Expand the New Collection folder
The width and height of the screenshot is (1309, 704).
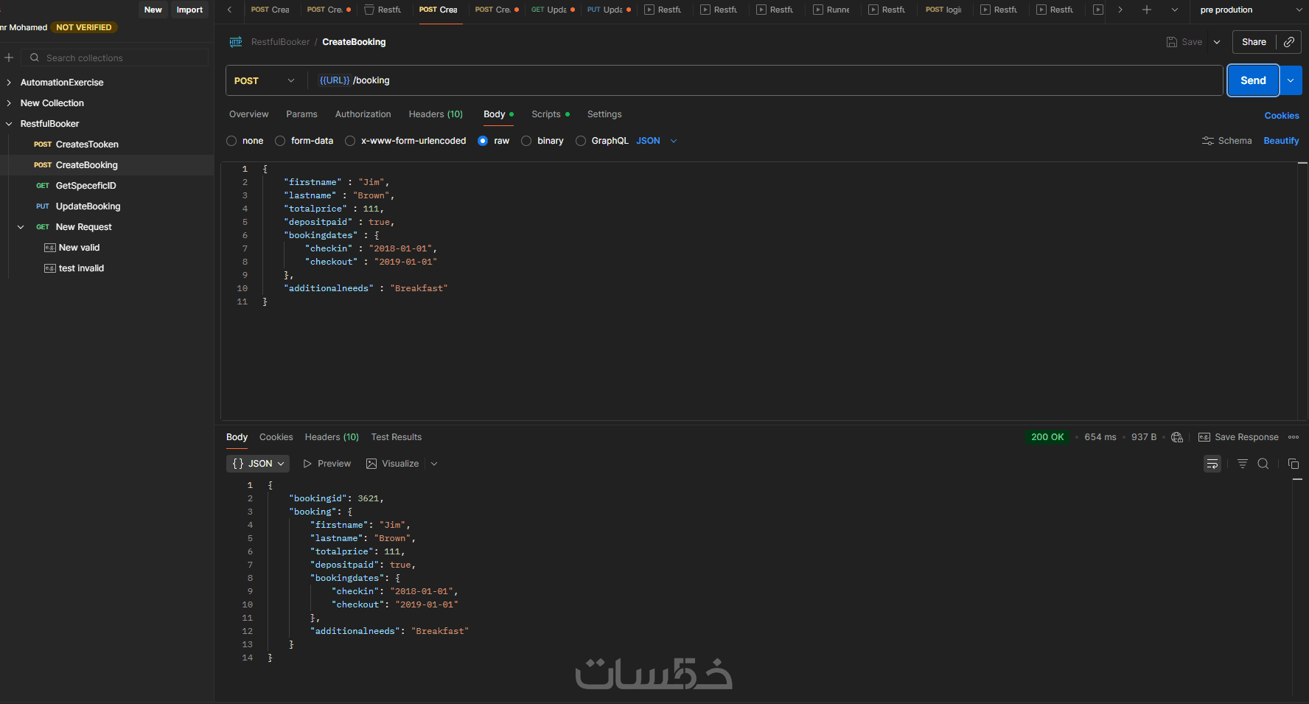9,103
